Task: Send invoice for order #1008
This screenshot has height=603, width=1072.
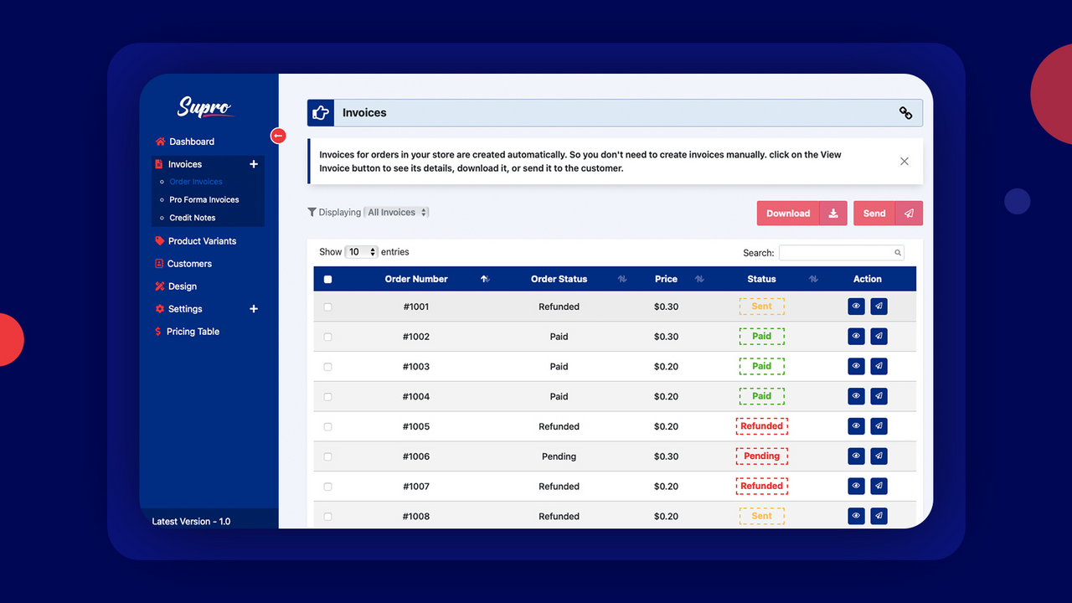Action: [x=879, y=516]
